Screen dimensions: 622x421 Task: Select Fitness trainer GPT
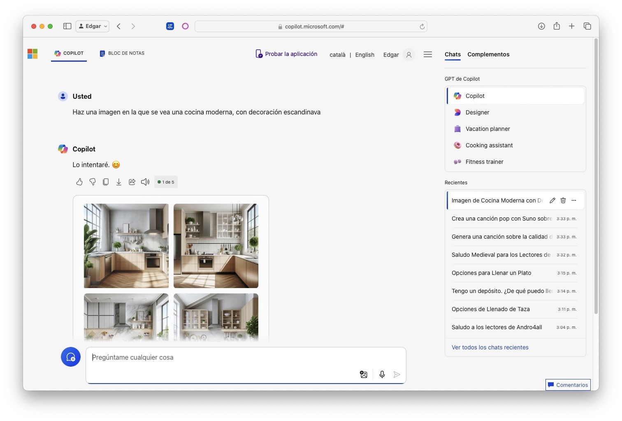(515, 162)
